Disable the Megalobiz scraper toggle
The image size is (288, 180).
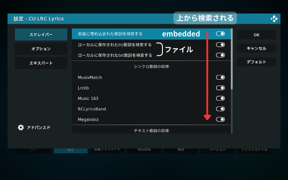pyautogui.click(x=220, y=119)
